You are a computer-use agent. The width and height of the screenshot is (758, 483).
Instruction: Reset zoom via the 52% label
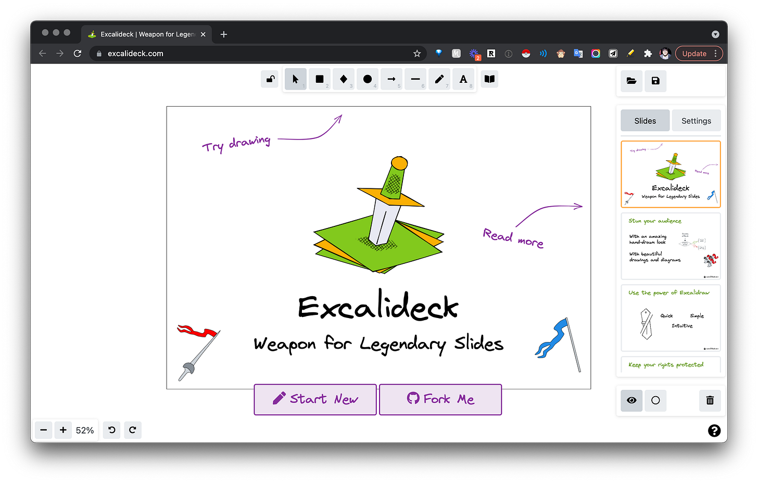click(85, 430)
